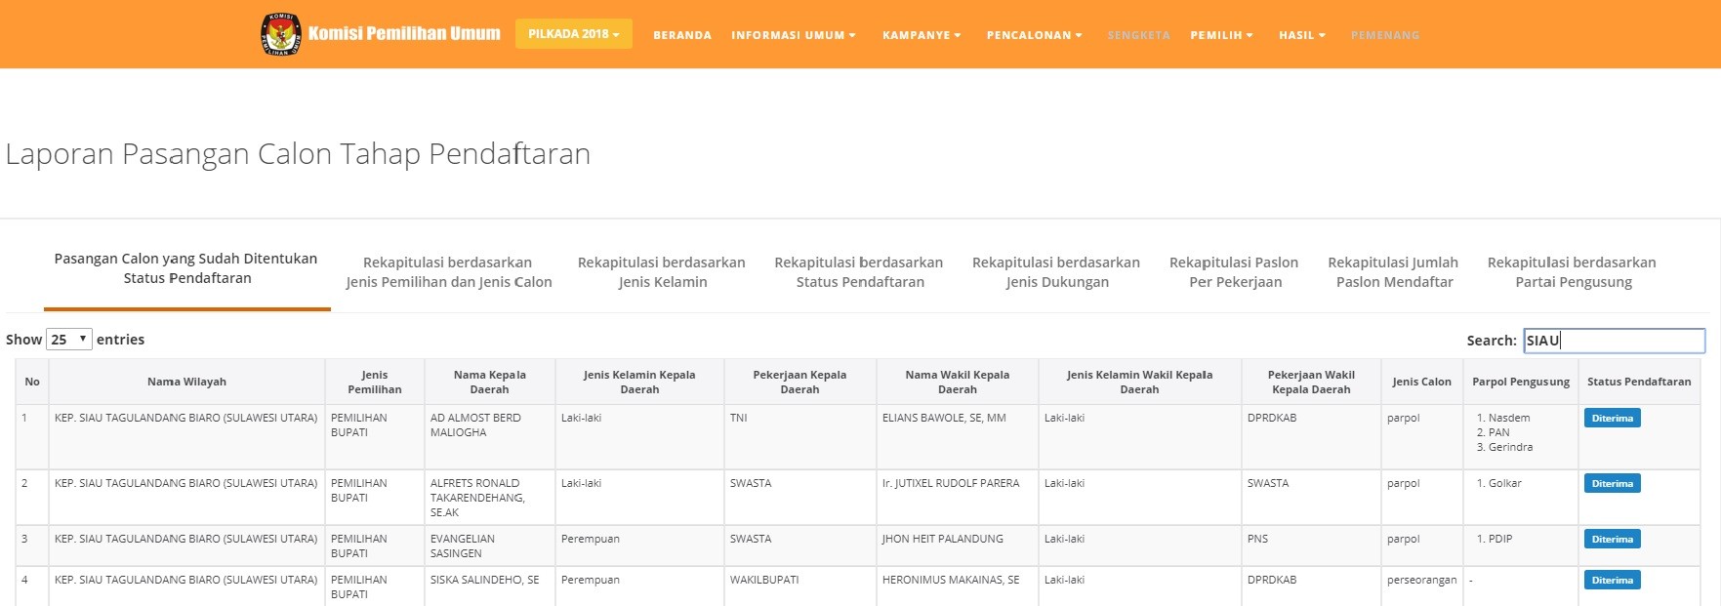
Task: Sort table by Nama Wilayah column header
Action: [x=186, y=382]
